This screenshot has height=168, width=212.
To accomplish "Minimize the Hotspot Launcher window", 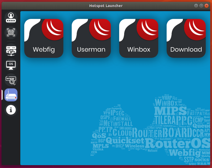I will [x=196, y=6].
